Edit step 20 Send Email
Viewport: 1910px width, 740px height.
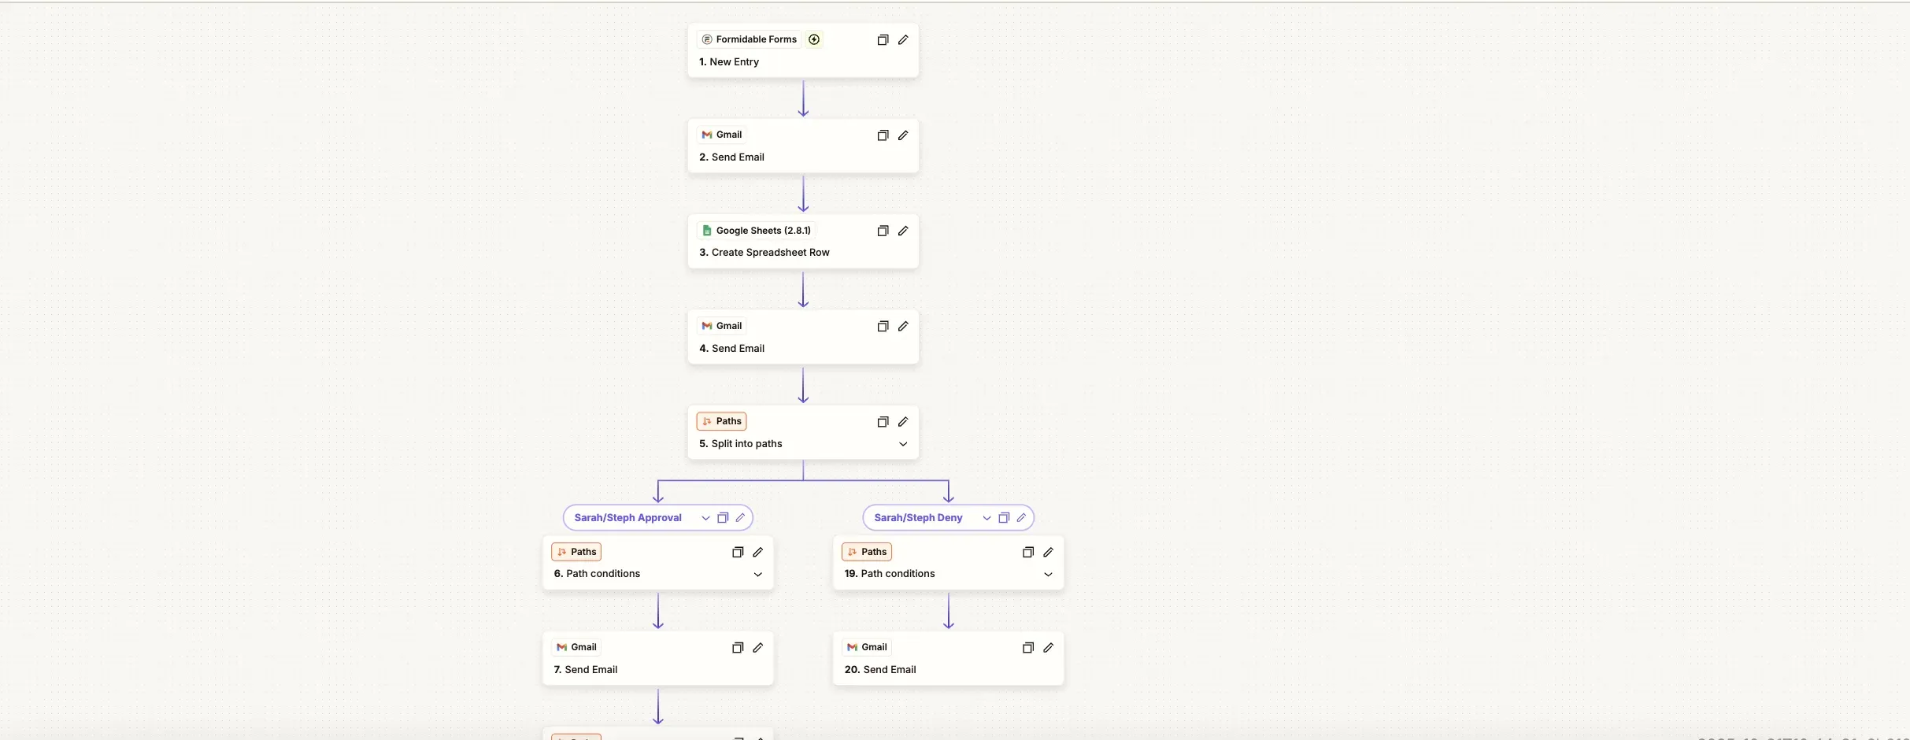point(1048,647)
